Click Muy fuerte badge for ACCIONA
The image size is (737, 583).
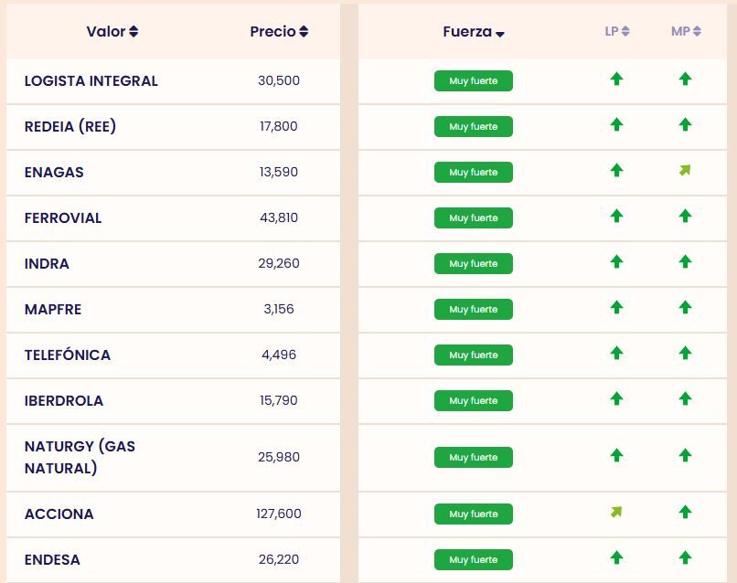[x=474, y=514]
